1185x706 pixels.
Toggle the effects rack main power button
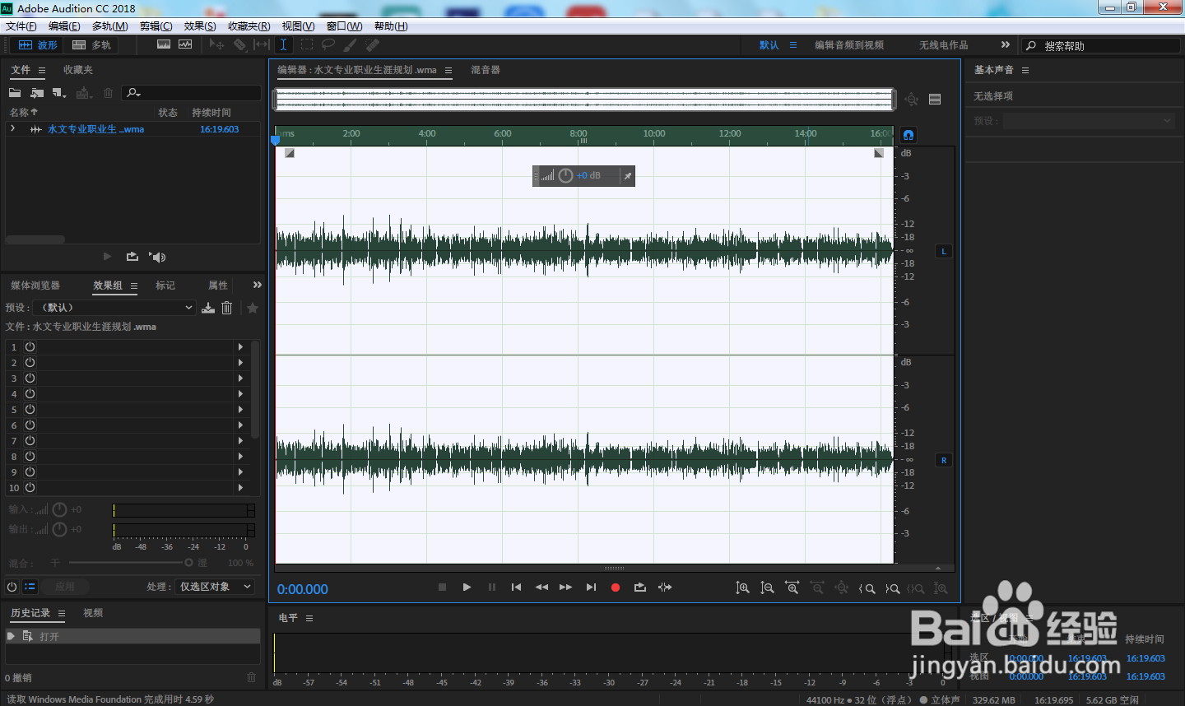point(12,587)
